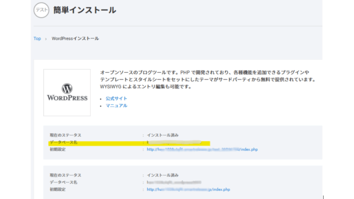
Task: Click the first 初期設定 label
Action: [x=57, y=150]
